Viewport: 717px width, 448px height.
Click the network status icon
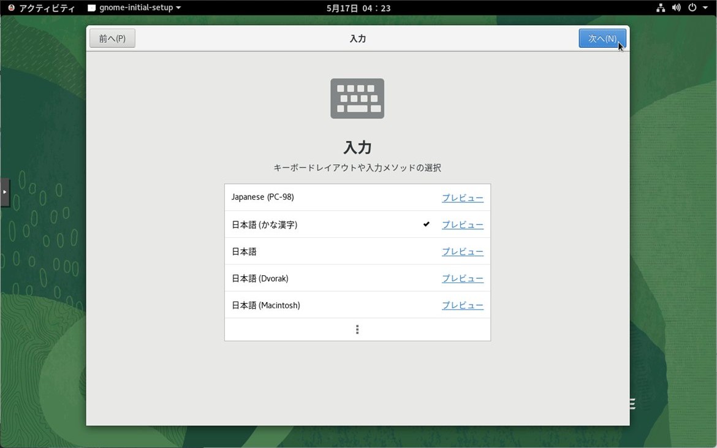coord(660,8)
